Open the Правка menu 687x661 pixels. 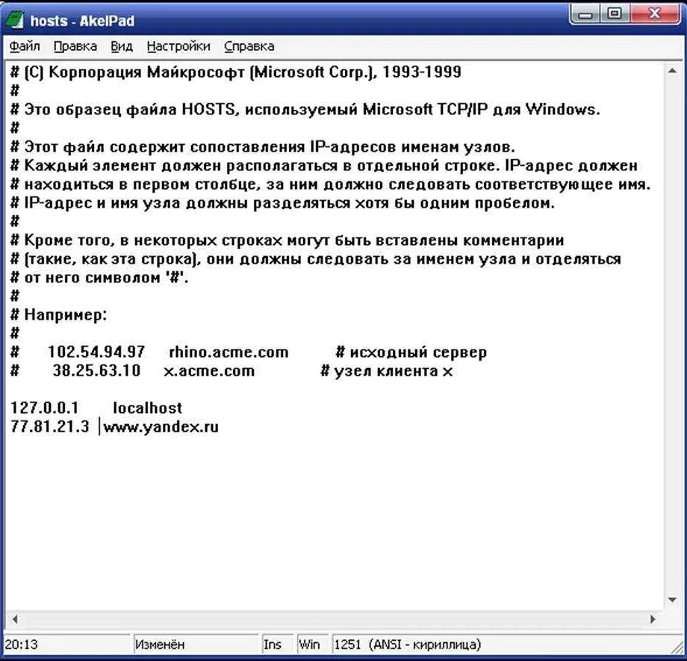tap(75, 46)
